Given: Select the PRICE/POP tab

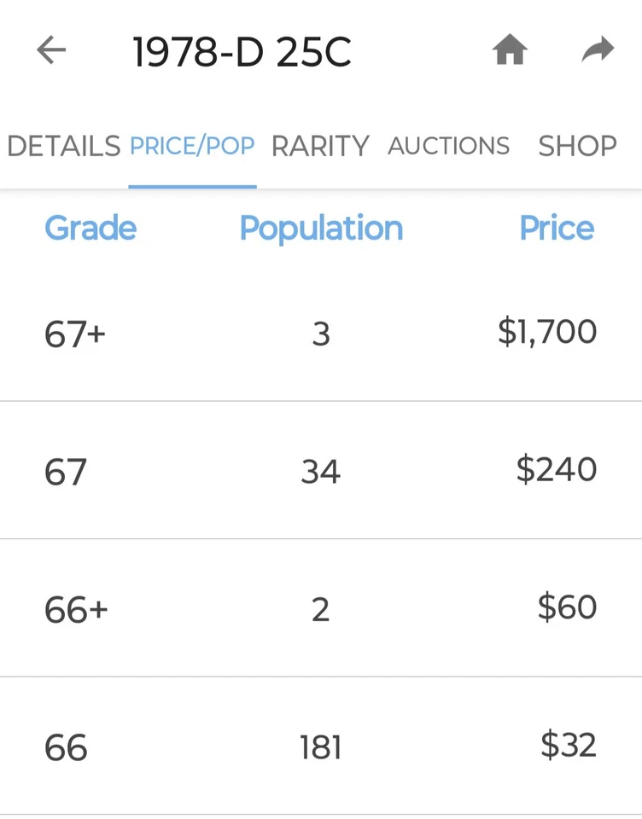Looking at the screenshot, I should pyautogui.click(x=192, y=147).
